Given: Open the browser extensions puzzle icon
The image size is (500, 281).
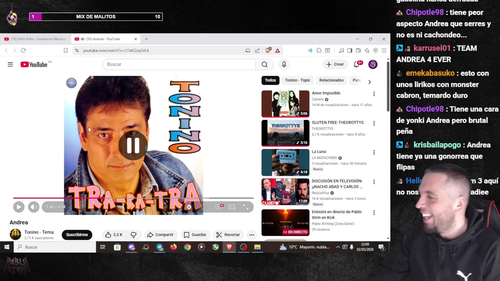Looking at the screenshot, I should point(319,50).
